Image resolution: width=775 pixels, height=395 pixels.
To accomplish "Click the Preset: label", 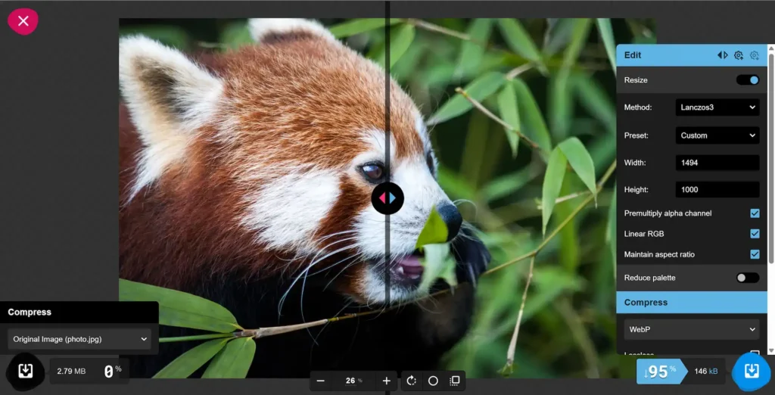I will [636, 135].
